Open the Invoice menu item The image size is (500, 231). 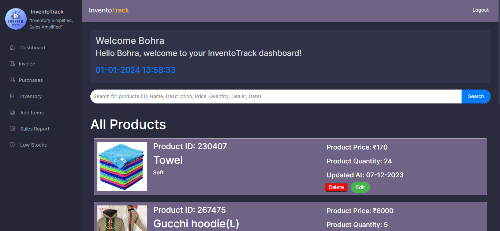coord(27,64)
